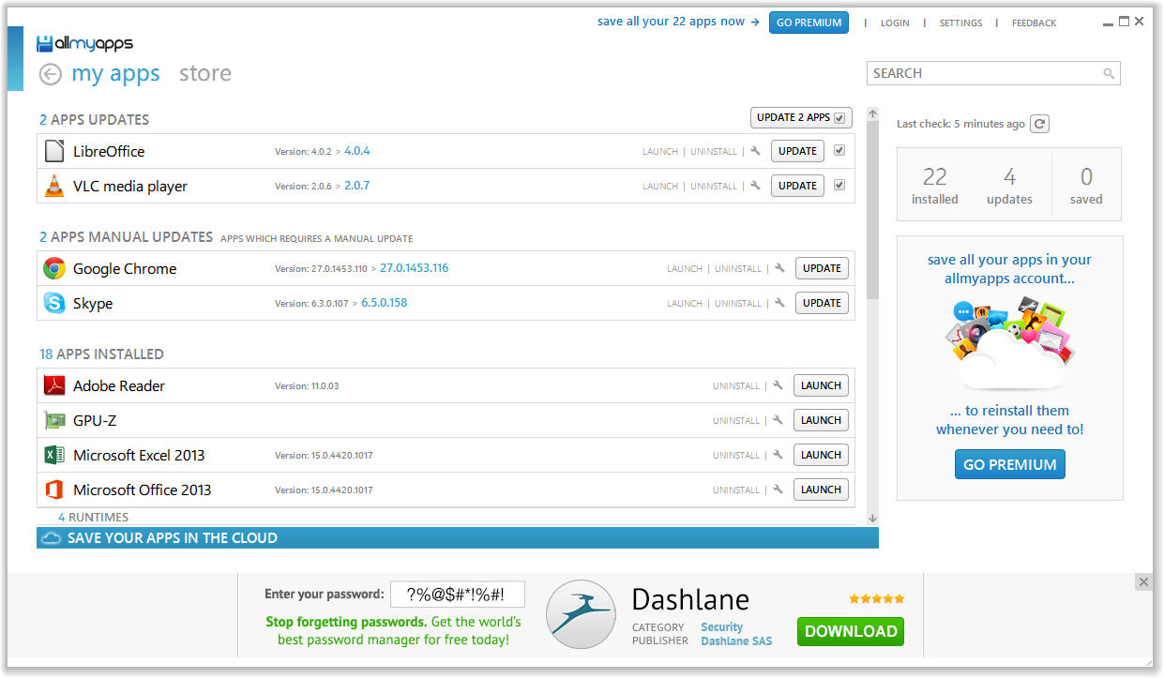Image resolution: width=1164 pixels, height=678 pixels.
Task: Open wrench settings for Skype
Action: tap(779, 303)
